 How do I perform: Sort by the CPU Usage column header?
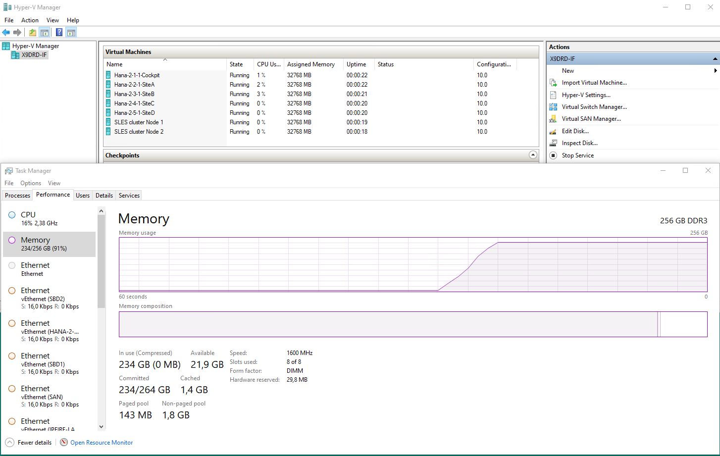click(269, 64)
